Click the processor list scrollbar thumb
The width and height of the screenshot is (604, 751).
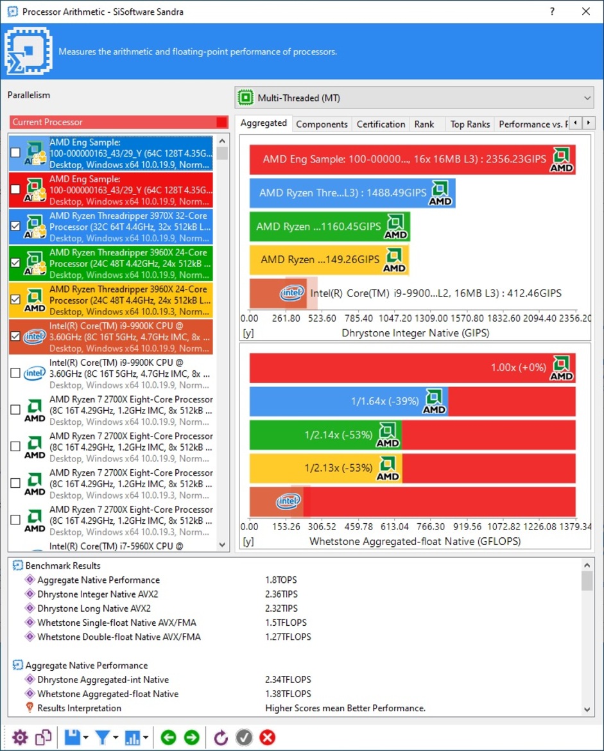222,153
